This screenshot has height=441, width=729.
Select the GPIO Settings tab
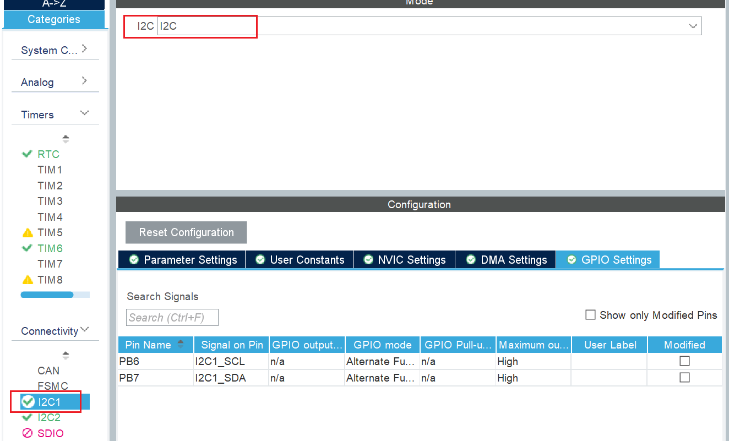[608, 260]
